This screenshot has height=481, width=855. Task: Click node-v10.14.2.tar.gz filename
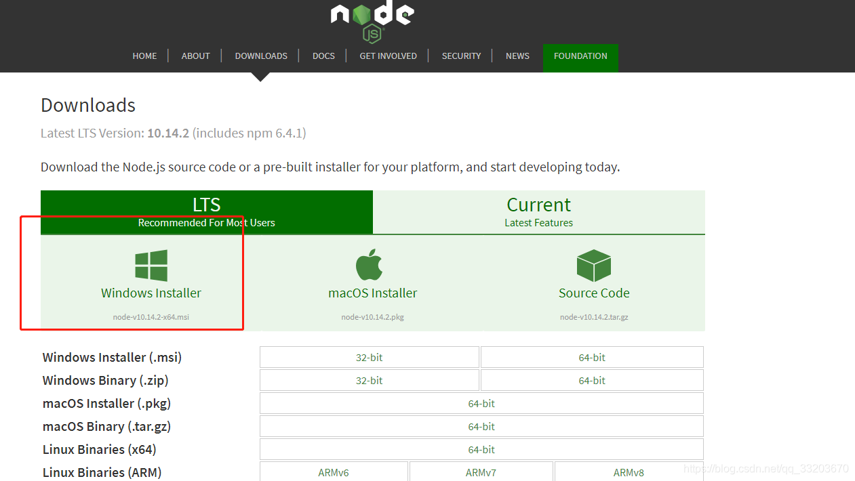point(594,317)
